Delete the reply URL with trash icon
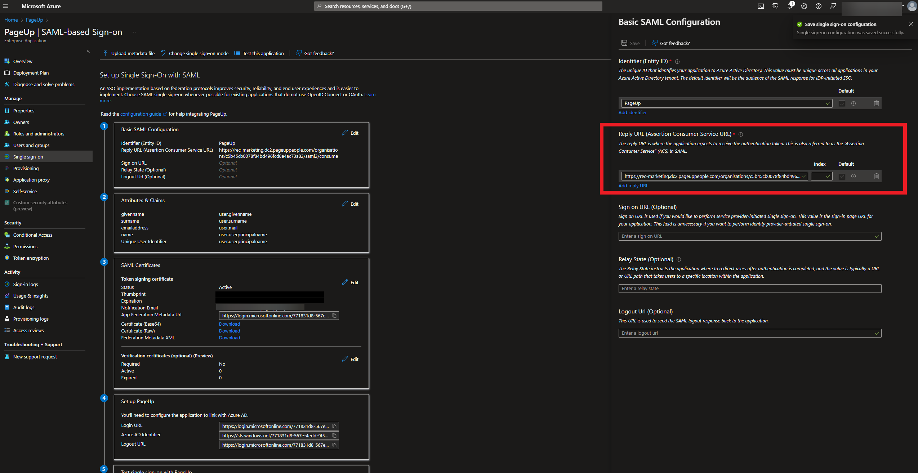Image resolution: width=918 pixels, height=473 pixels. pos(876,176)
